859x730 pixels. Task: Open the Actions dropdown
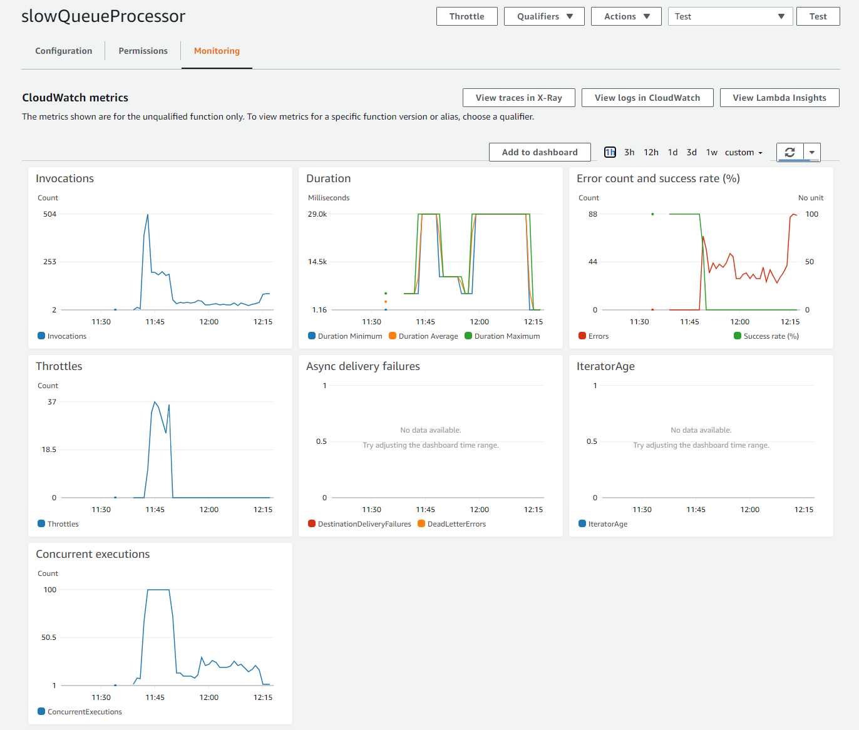(625, 16)
